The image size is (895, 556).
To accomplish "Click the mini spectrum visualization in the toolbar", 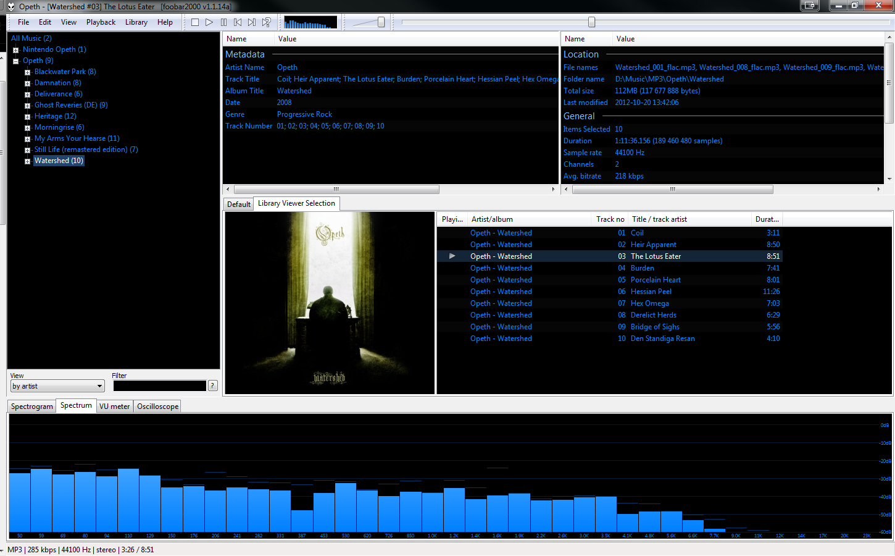I will [310, 23].
